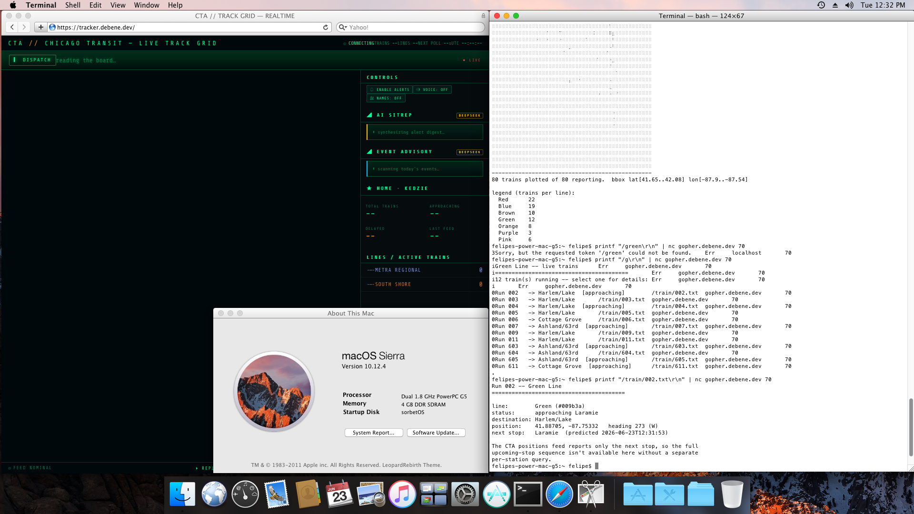Open Preview app in Dock

tap(371, 494)
